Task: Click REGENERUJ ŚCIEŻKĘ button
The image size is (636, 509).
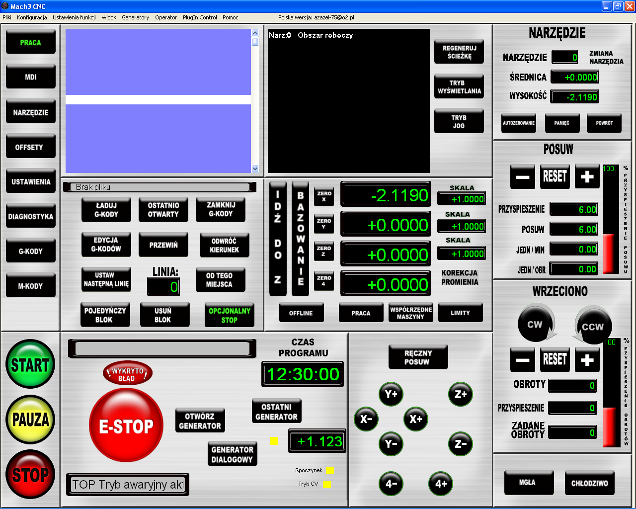Action: click(459, 52)
